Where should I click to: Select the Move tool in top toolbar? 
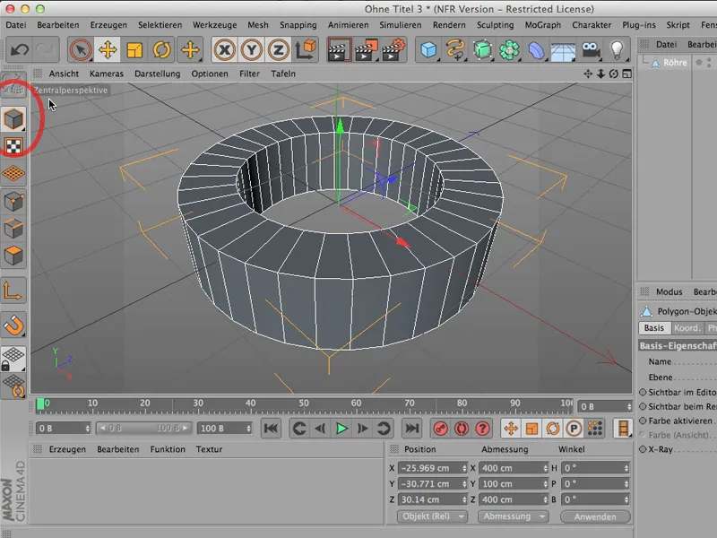point(108,50)
